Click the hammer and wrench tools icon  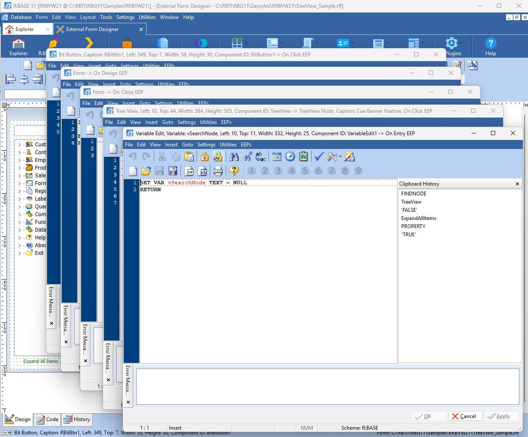332,157
